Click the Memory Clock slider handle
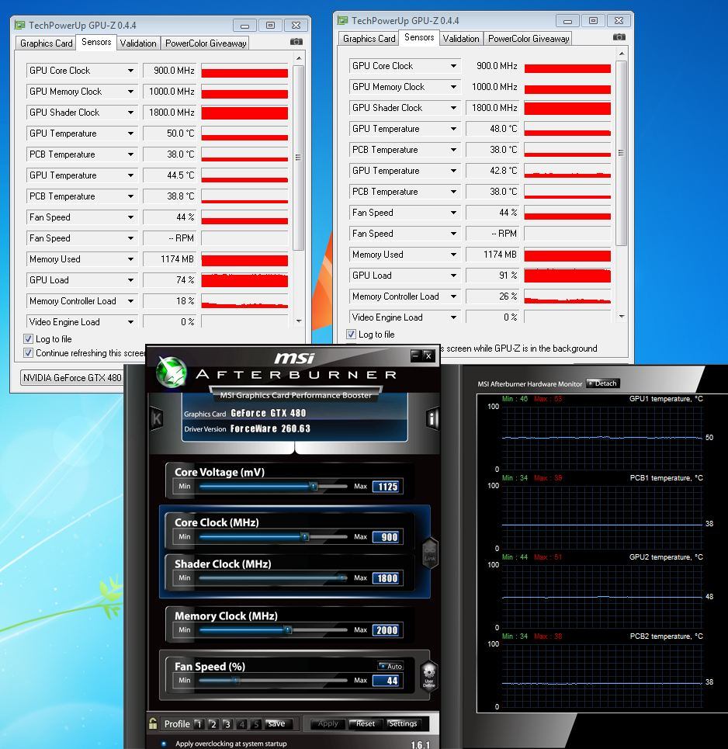 [x=288, y=630]
